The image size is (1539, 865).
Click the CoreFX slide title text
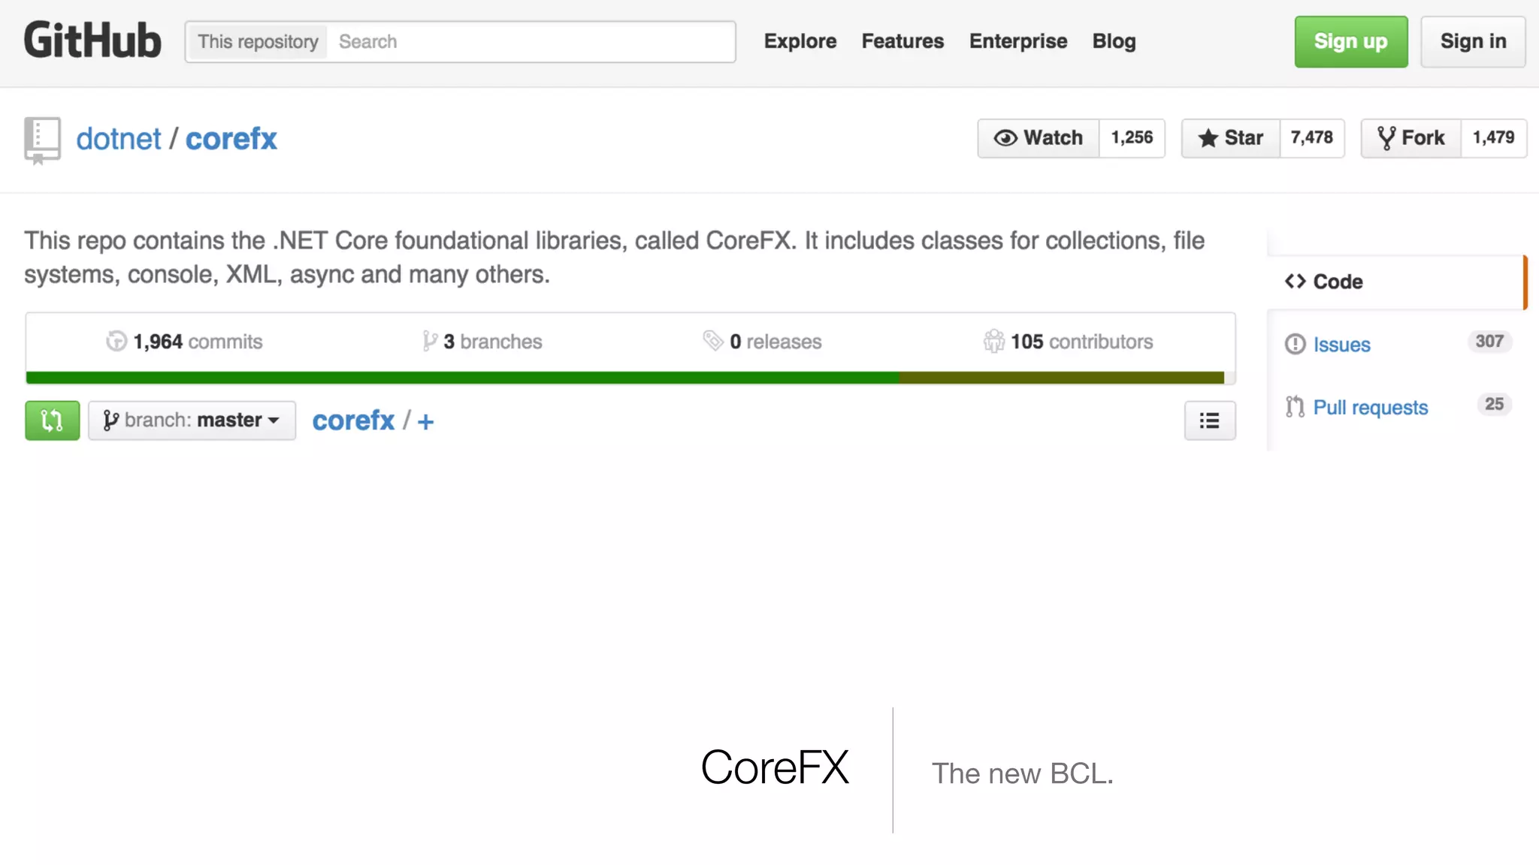point(775,767)
